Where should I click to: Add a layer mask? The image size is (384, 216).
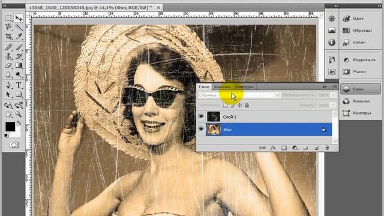284,148
